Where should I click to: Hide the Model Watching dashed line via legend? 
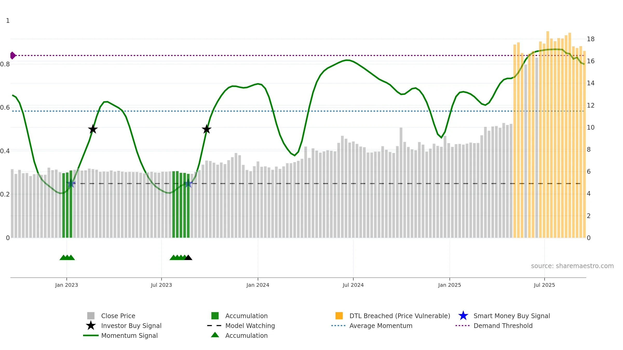[x=250, y=326]
